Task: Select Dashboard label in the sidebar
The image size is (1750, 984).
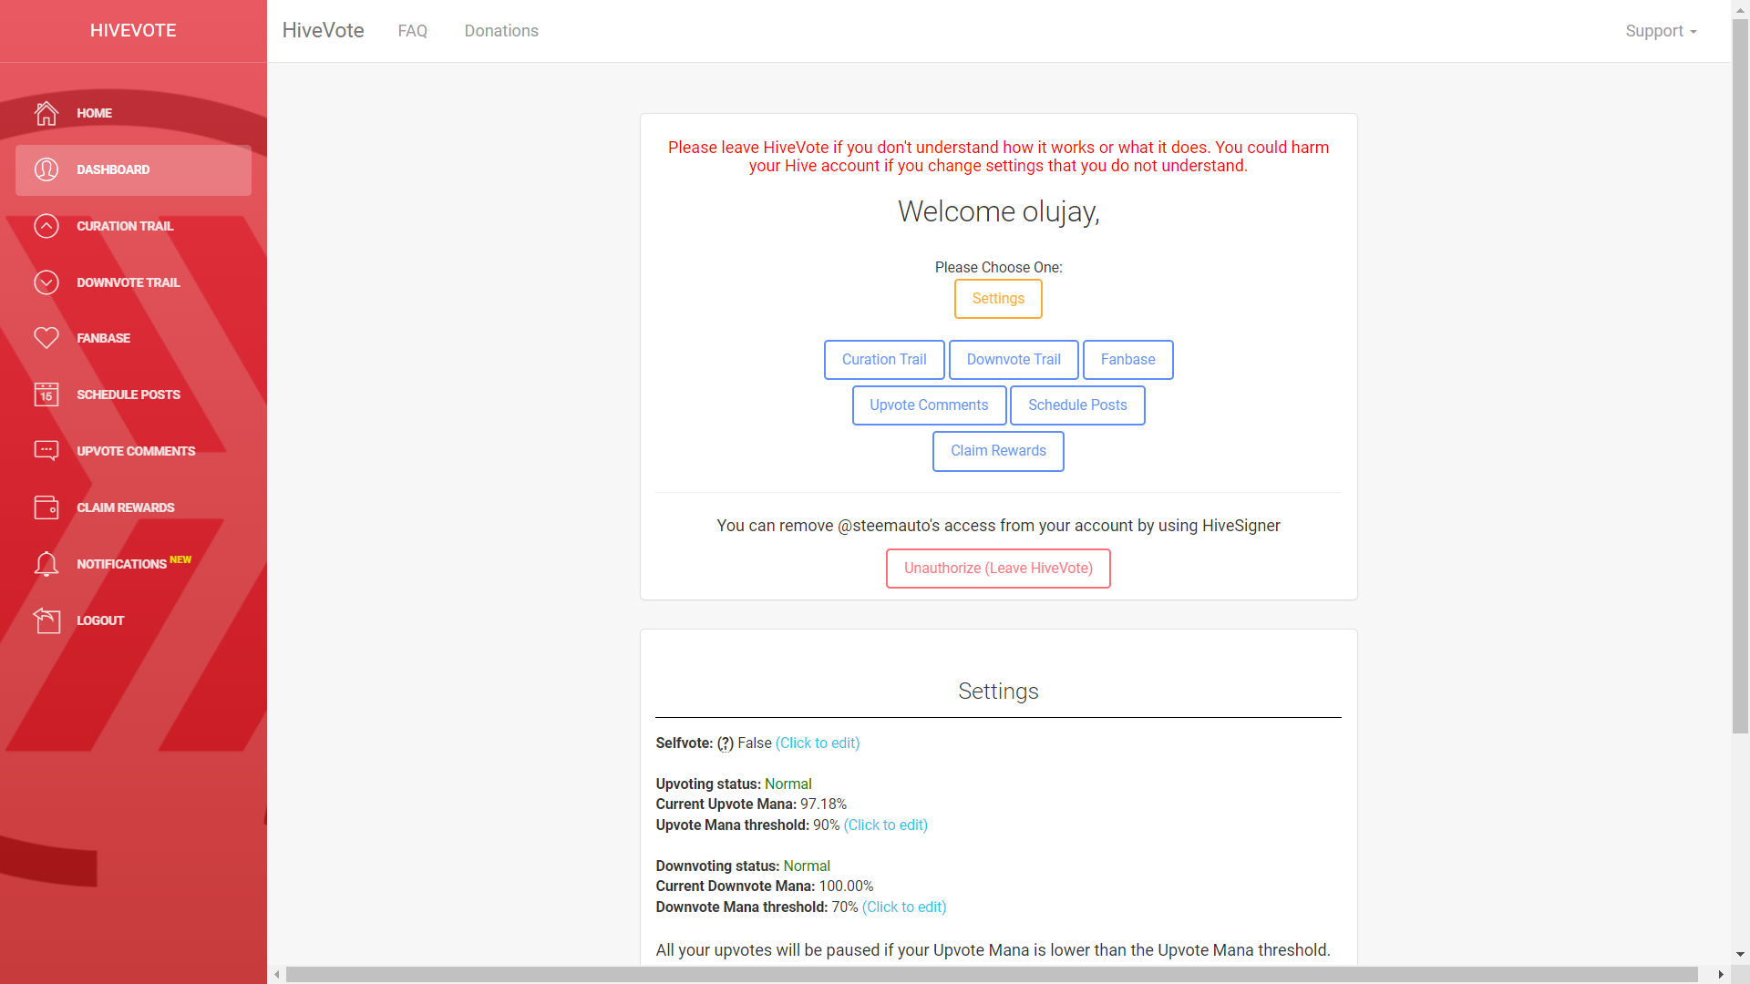Action: [x=113, y=169]
